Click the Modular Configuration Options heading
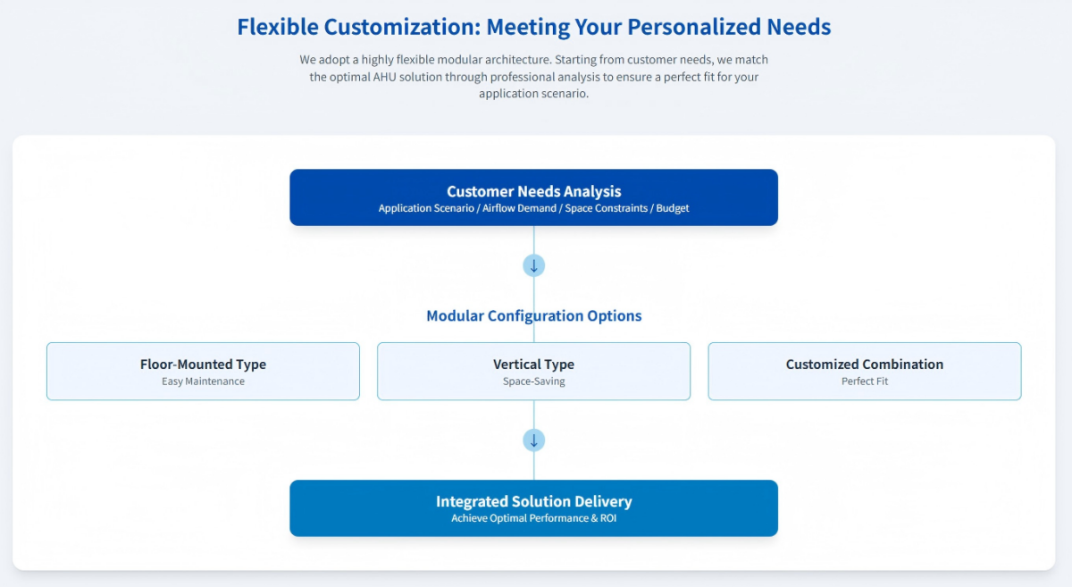This screenshot has width=1072, height=587. pos(533,316)
